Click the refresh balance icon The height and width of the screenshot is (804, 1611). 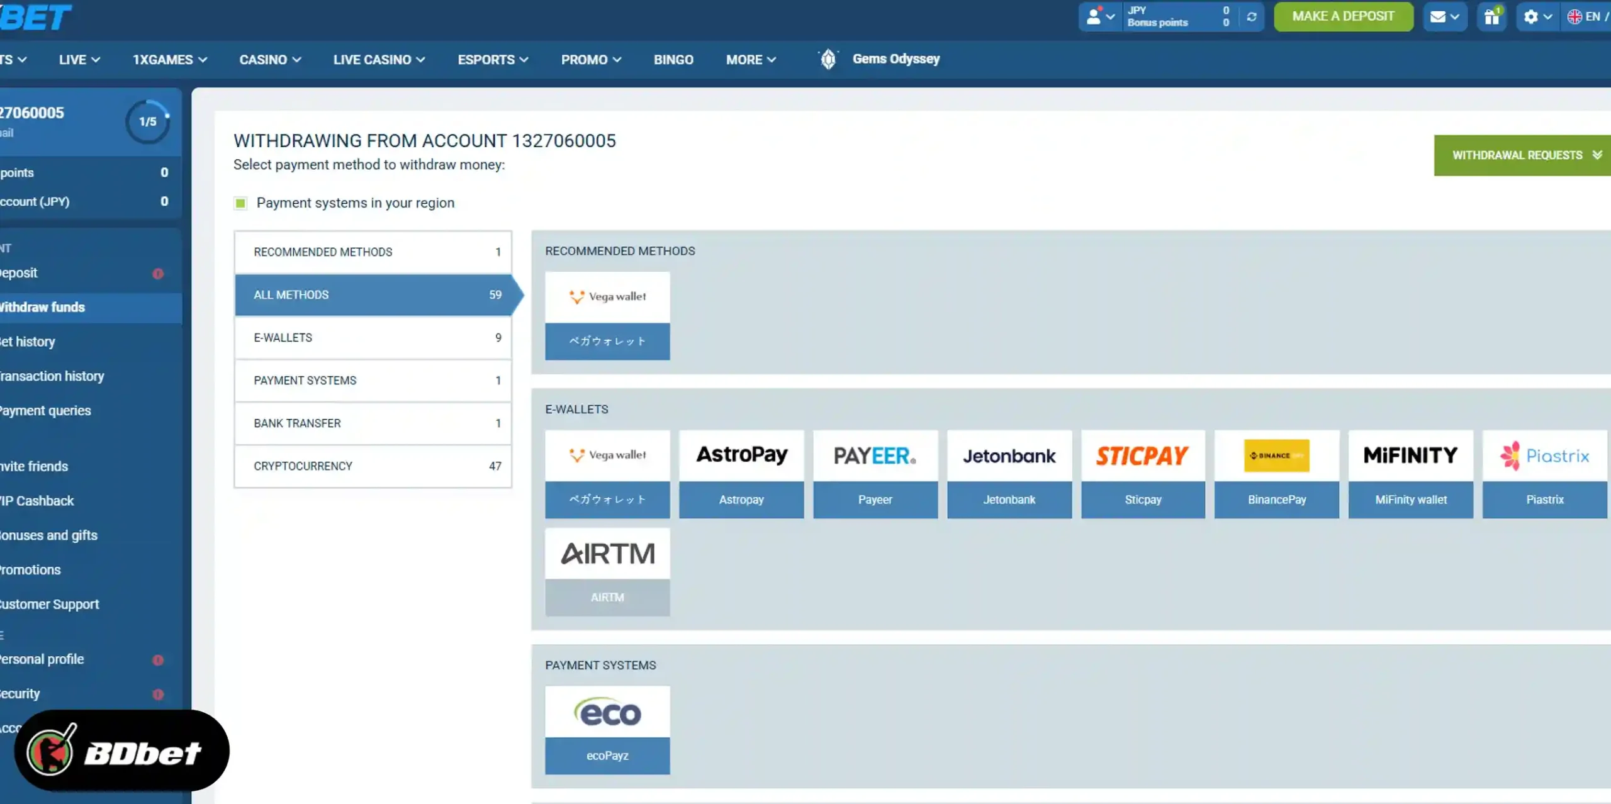(1251, 16)
